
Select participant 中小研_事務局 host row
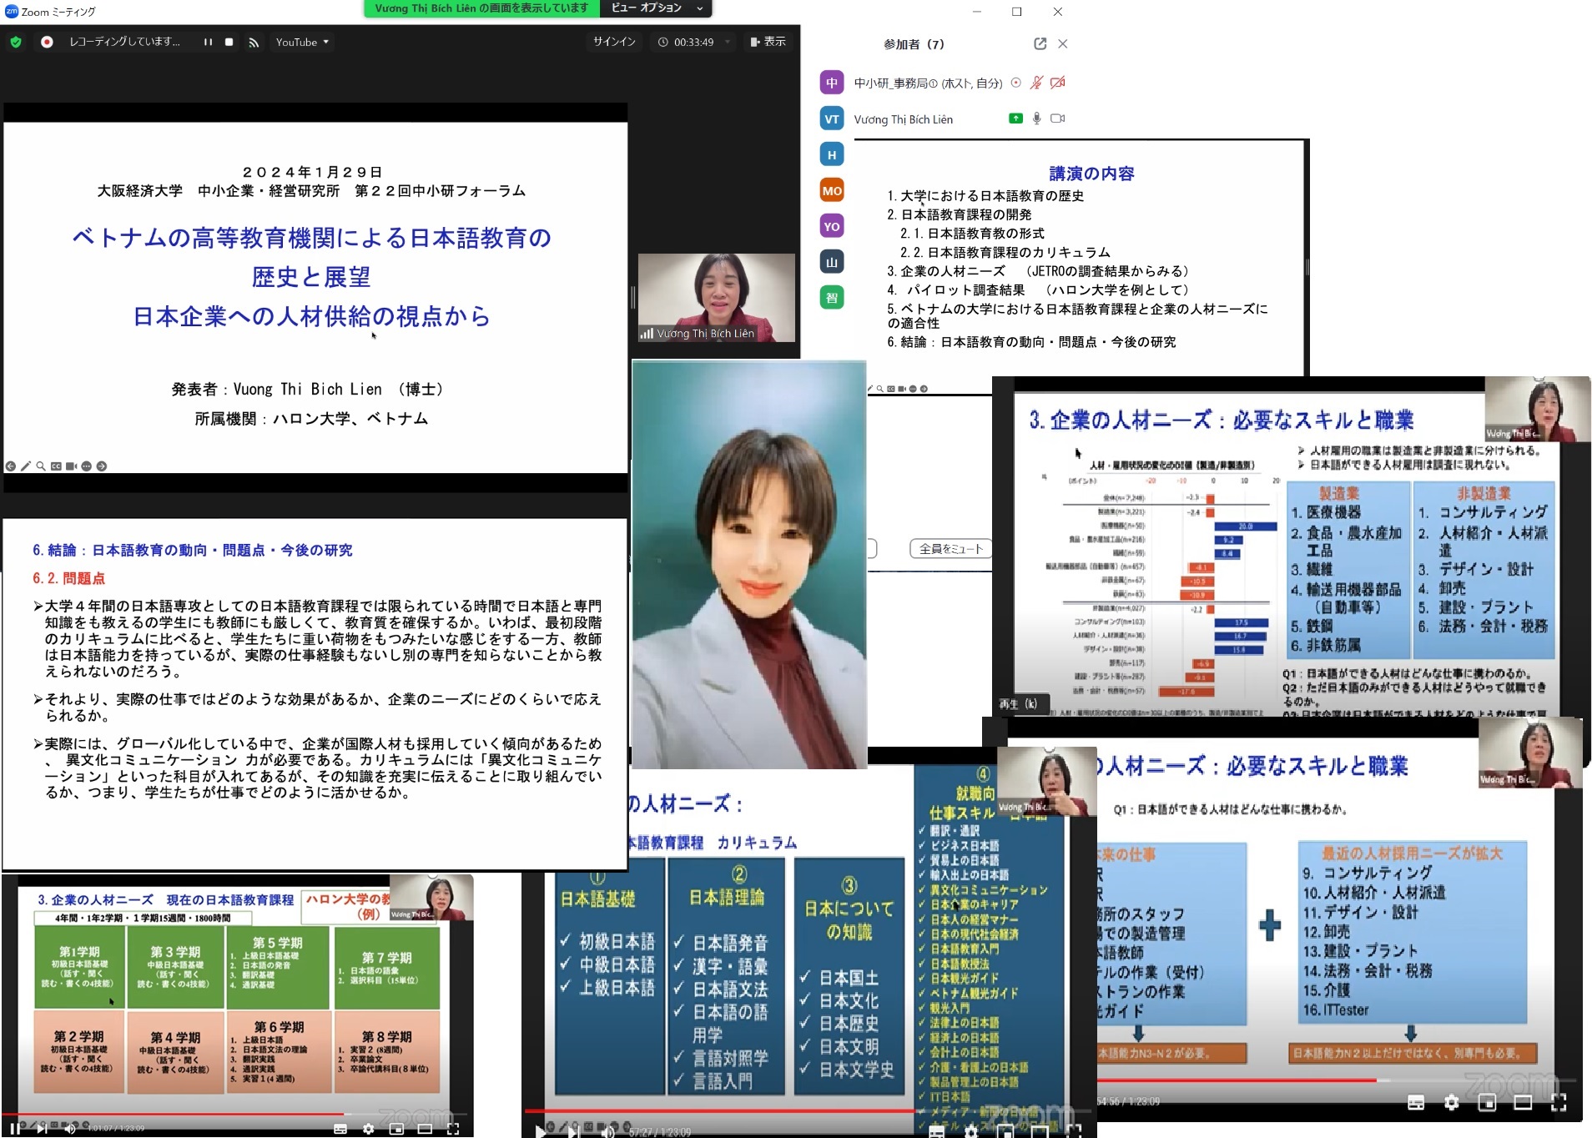(943, 83)
